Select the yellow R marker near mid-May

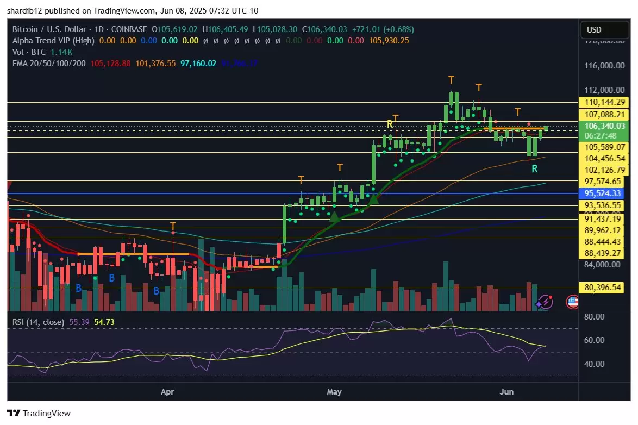(x=390, y=124)
